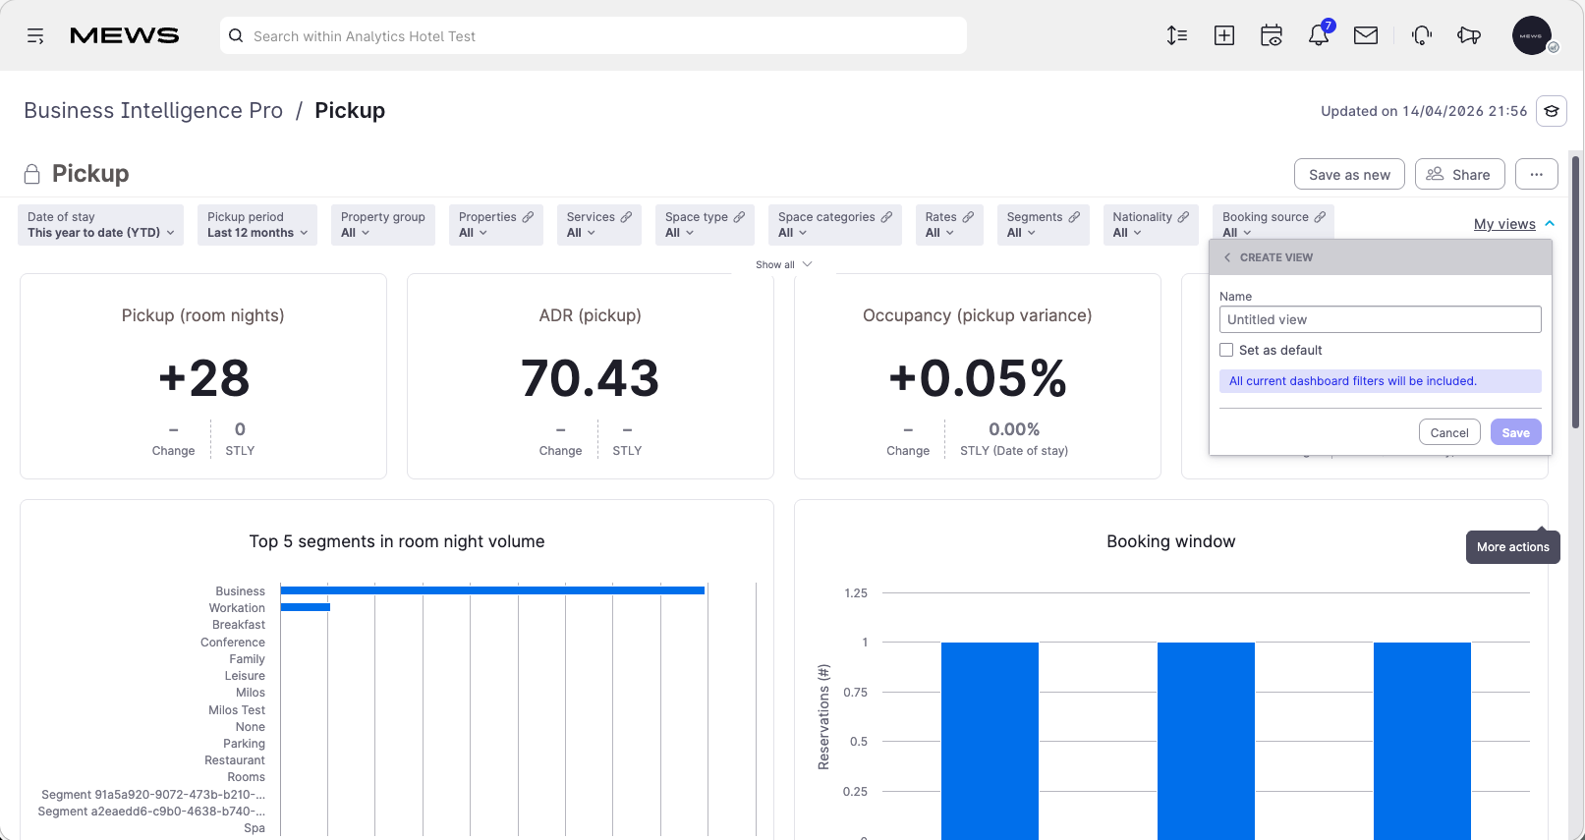Click the filters included info message
The width and height of the screenshot is (1585, 840).
(1381, 381)
